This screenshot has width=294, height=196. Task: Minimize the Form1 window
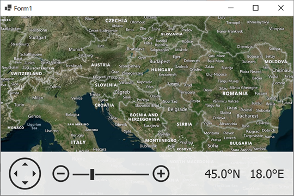231,8
